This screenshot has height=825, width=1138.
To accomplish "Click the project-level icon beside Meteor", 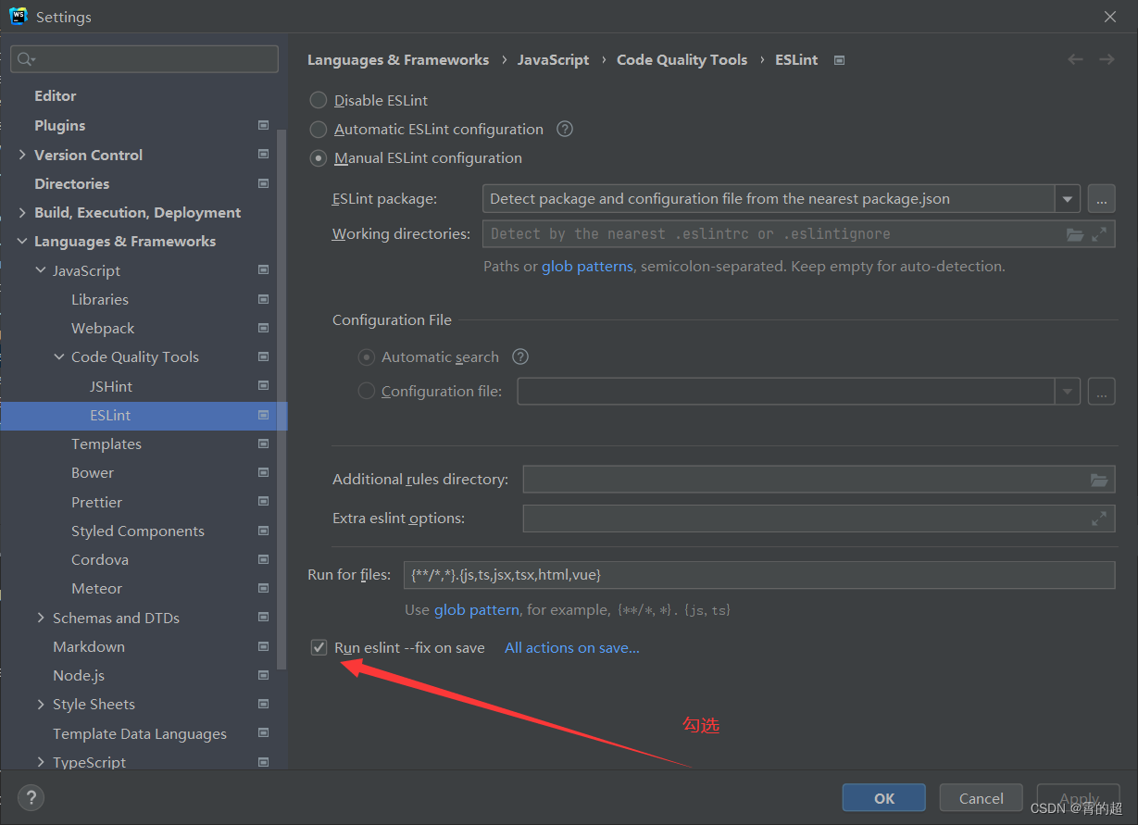I will click(264, 588).
